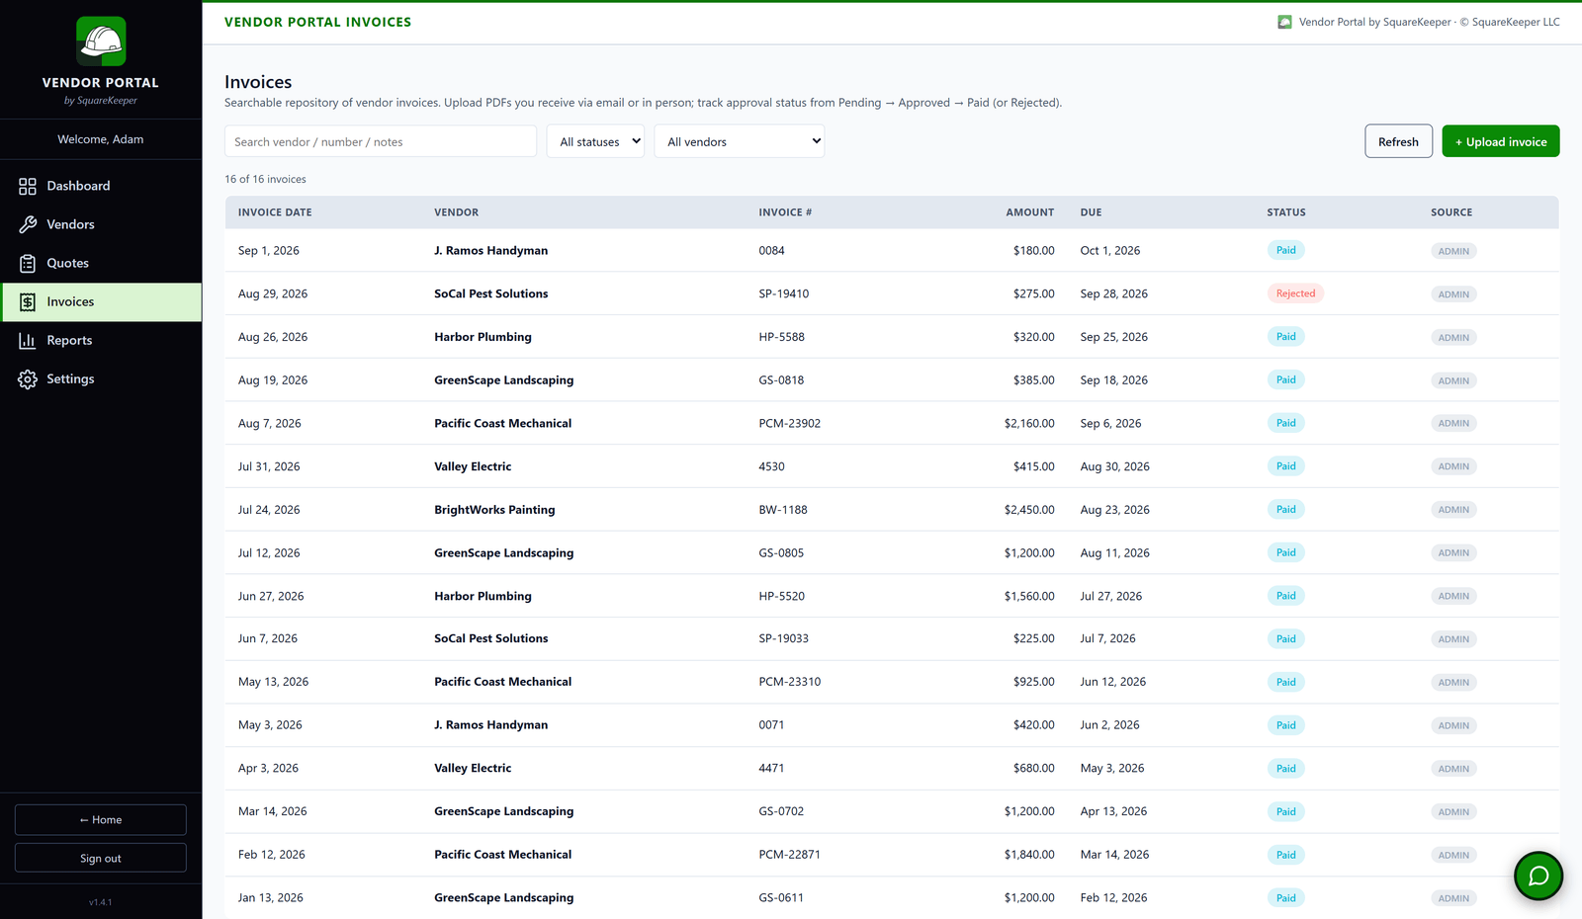Click the Quotes clipboard icon
Screen dimensions: 1582x919
[x=28, y=263]
